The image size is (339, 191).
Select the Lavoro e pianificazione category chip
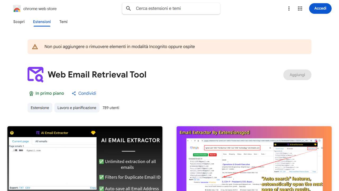pos(77,108)
